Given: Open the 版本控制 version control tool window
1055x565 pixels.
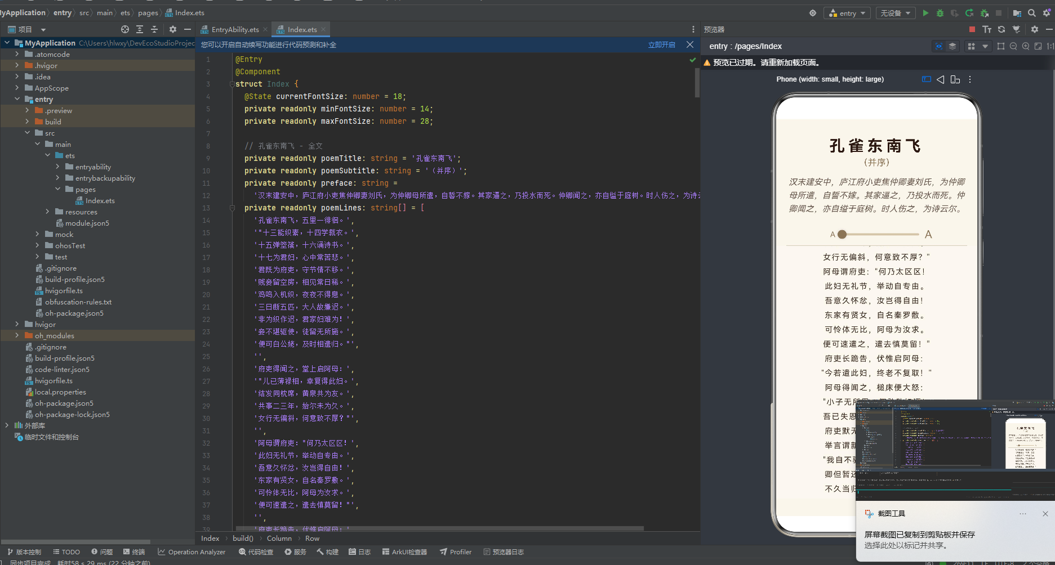Looking at the screenshot, I should [x=24, y=552].
